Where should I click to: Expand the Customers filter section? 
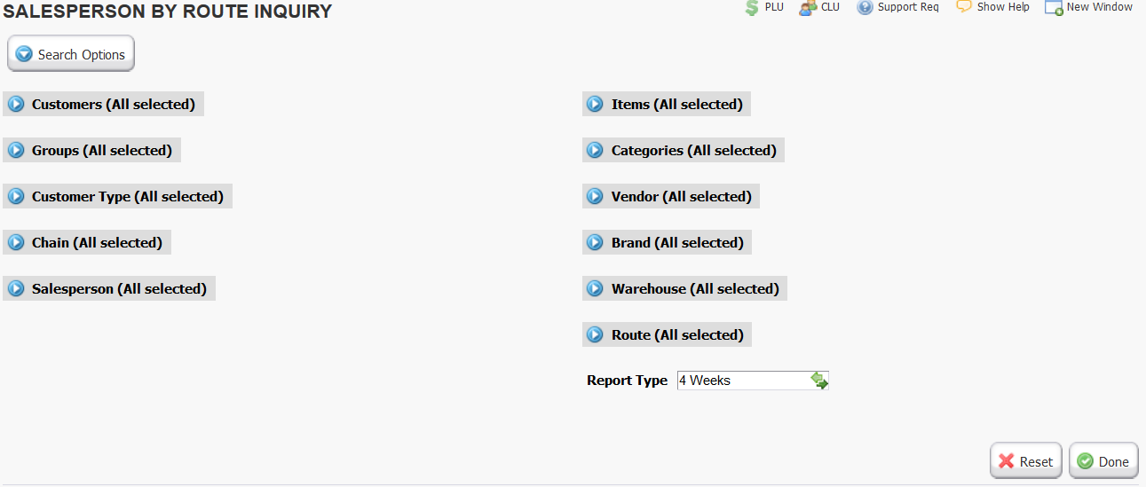[x=103, y=104]
